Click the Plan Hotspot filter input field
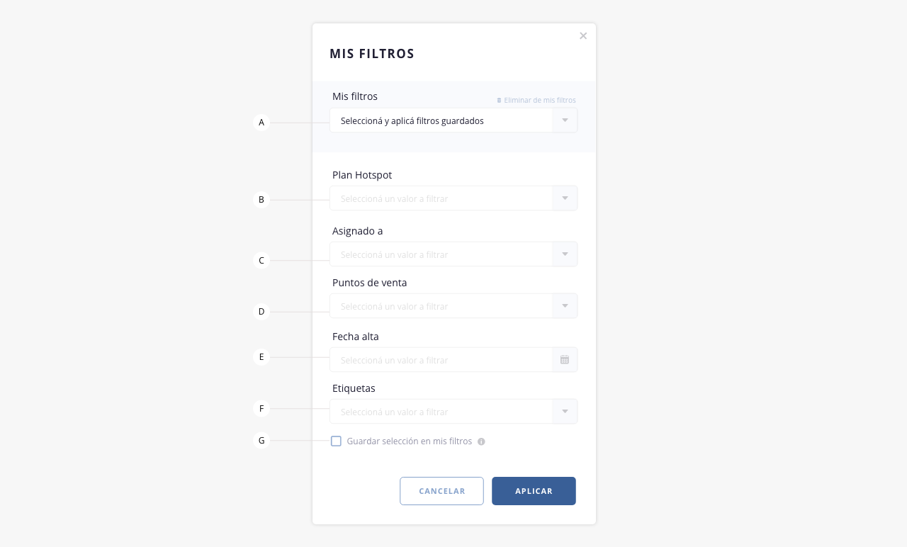The width and height of the screenshot is (907, 547). click(x=441, y=198)
